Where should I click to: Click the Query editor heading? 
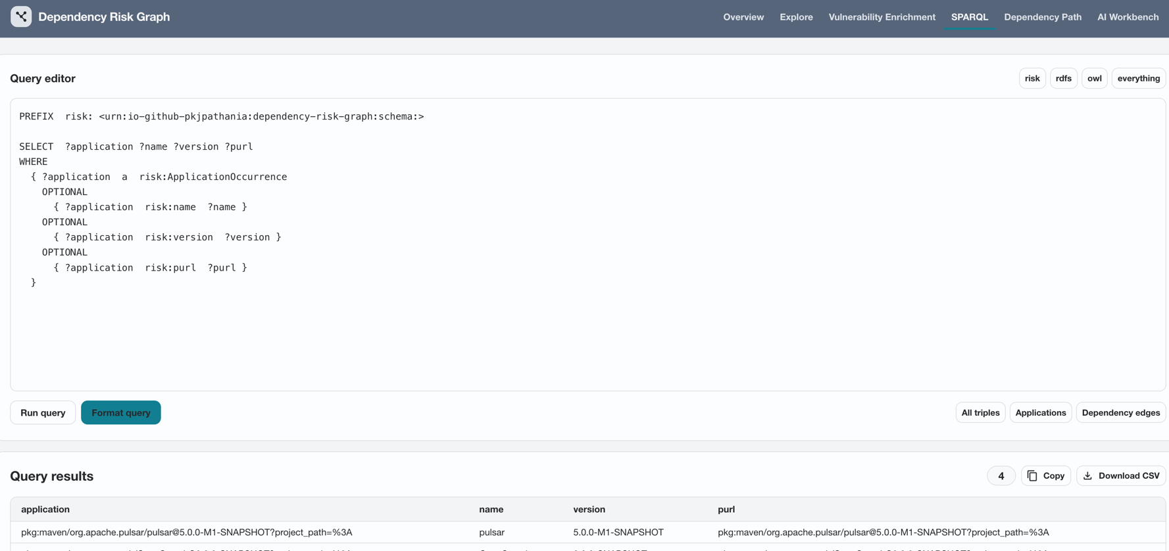[x=43, y=79]
